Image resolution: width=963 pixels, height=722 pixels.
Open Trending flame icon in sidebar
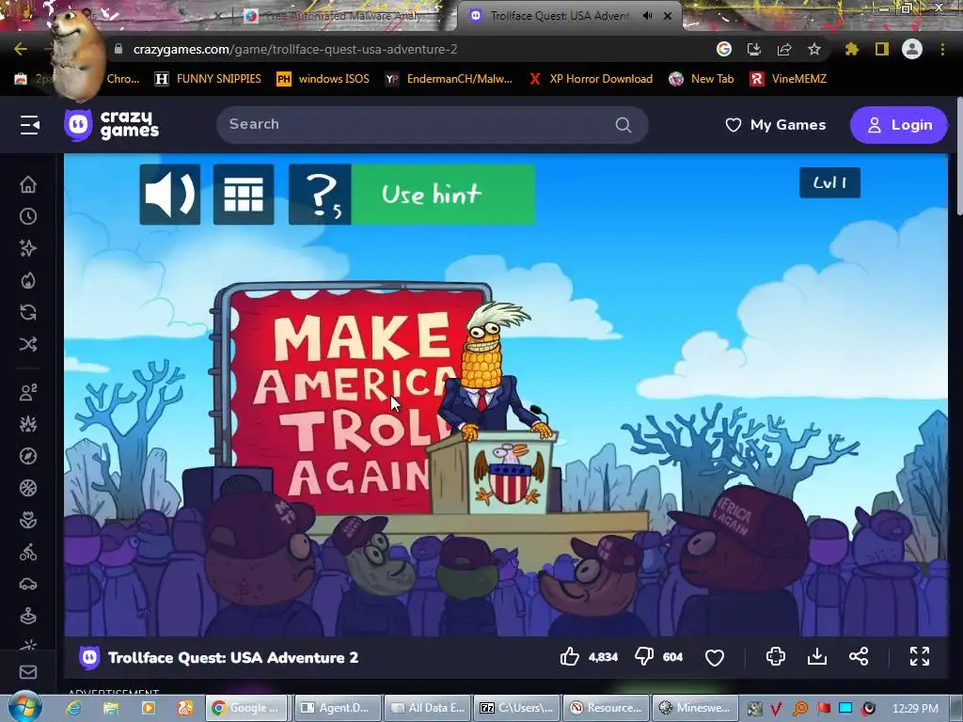[x=28, y=280]
